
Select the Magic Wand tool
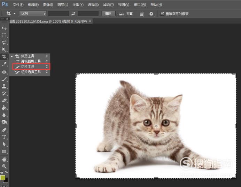pos(4,49)
